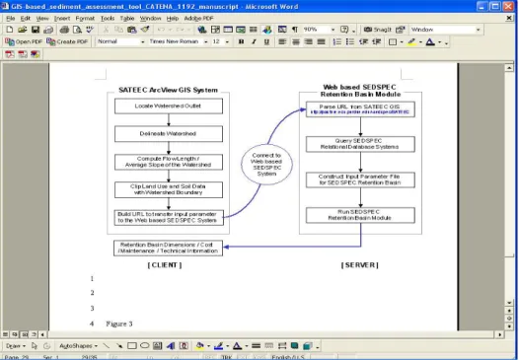Open the Draw menu dropdown
The width and height of the screenshot is (519, 360).
[x=16, y=346]
